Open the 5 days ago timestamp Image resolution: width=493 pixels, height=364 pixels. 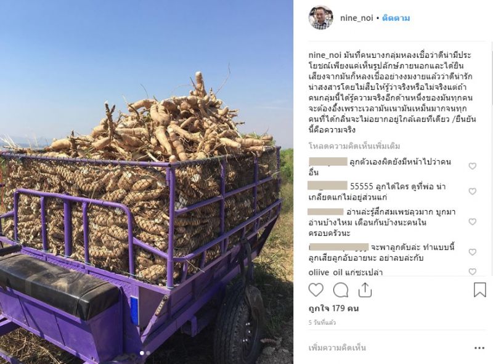(x=322, y=323)
